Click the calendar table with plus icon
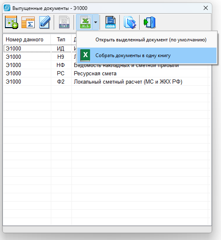The image size is (221, 240). [x=12, y=22]
